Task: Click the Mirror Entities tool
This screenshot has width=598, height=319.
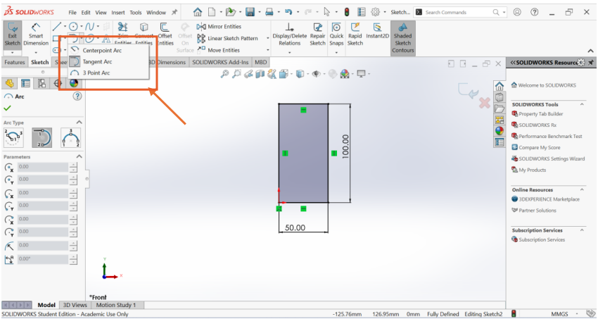Action: pos(219,26)
